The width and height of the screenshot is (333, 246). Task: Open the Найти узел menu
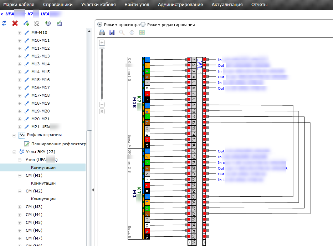point(137,5)
